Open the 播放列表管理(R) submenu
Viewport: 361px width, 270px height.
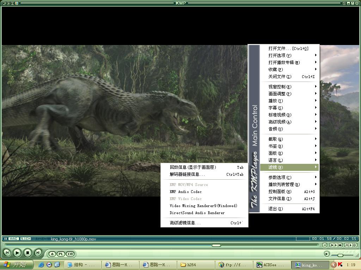pyautogui.click(x=289, y=184)
